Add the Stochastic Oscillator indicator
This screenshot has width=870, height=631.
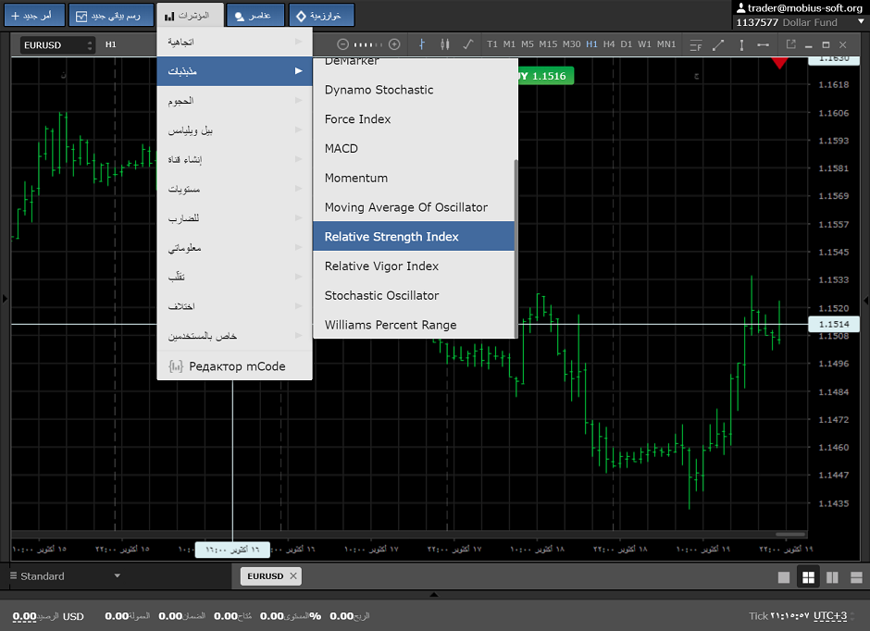pyautogui.click(x=414, y=295)
